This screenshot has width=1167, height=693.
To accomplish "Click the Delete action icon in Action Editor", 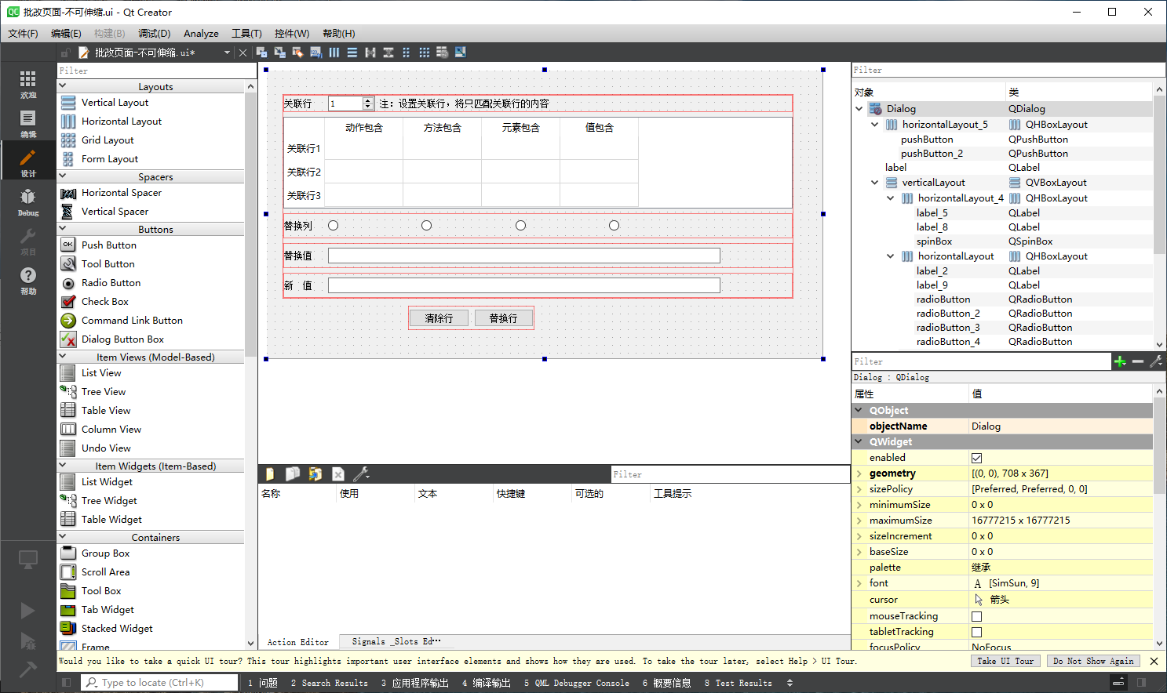I will (338, 474).
